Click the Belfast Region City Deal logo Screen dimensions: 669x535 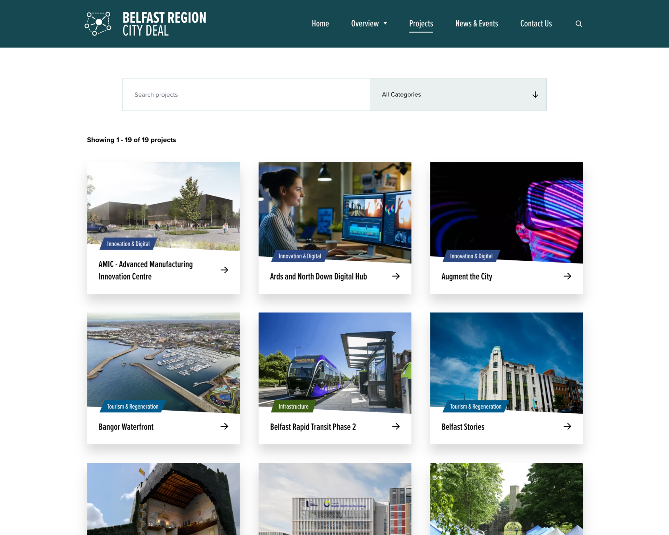pyautogui.click(x=146, y=24)
